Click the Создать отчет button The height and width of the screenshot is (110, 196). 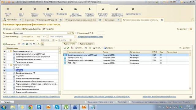click(x=10, y=44)
